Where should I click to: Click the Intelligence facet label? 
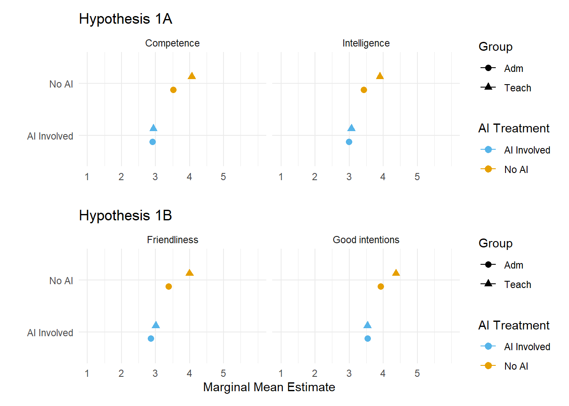click(x=366, y=43)
